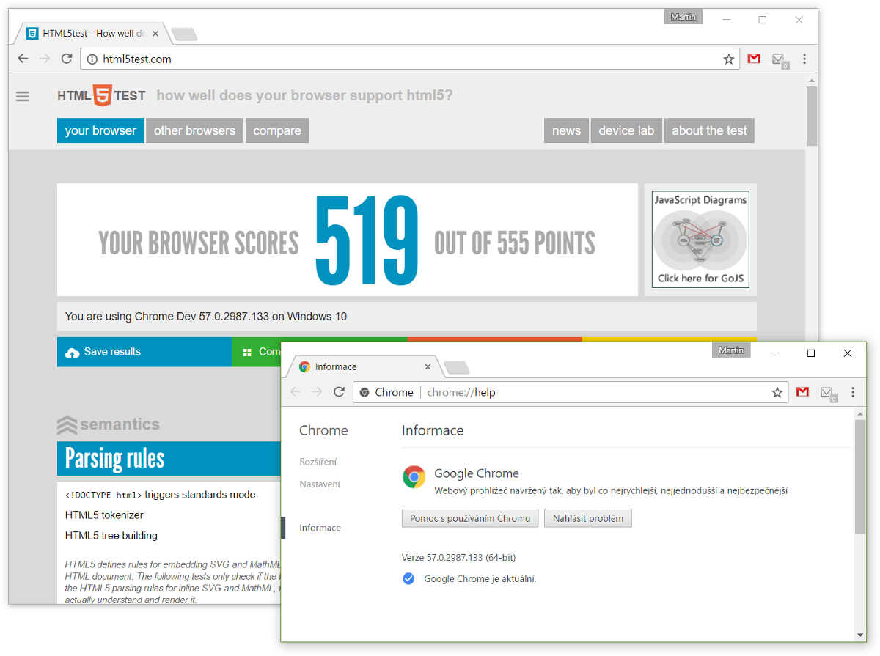
Task: Go back in html5test window
Action: click(23, 59)
